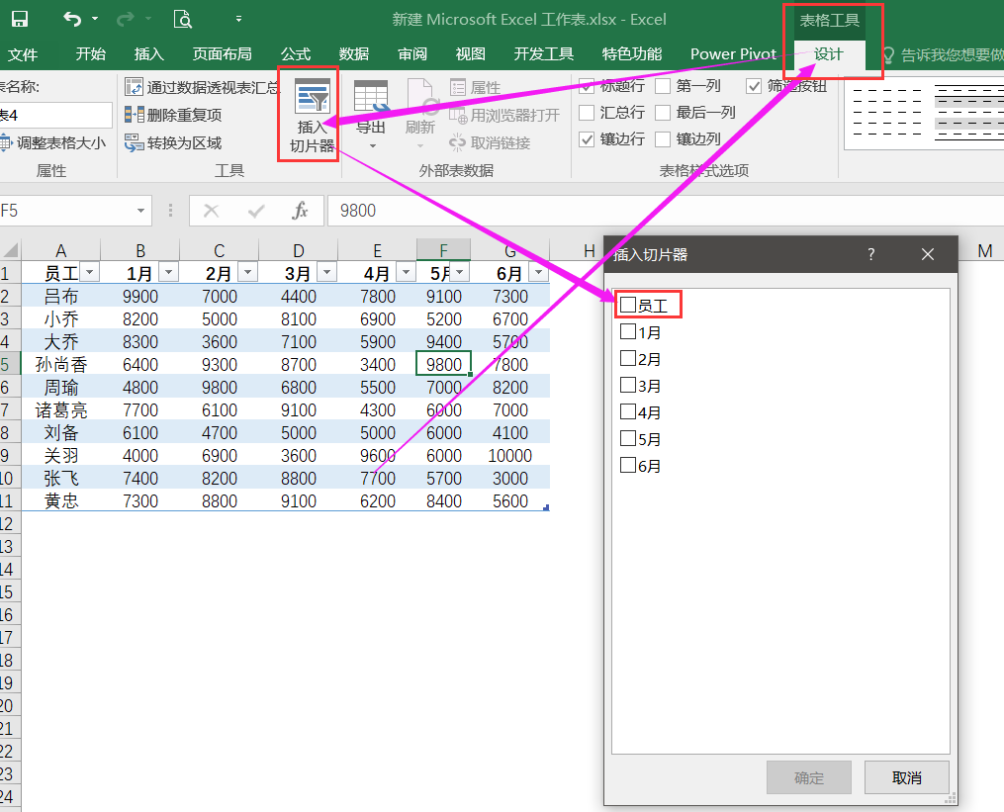The width and height of the screenshot is (1004, 812).
Task: Check the 1月 field in slicer dialog
Action: click(628, 331)
